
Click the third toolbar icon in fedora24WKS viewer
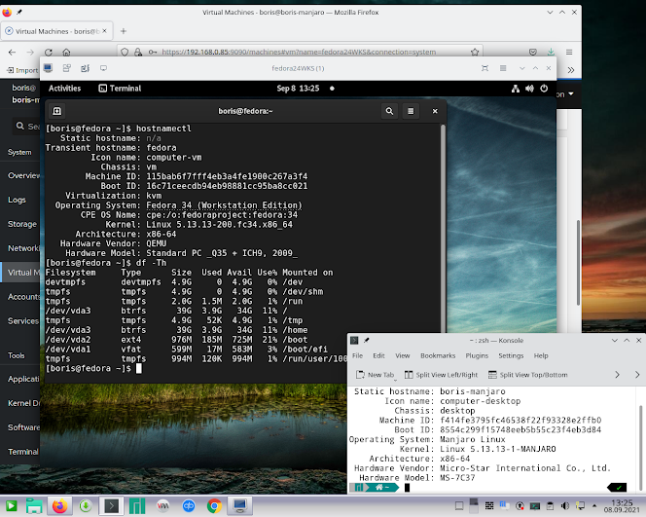86,68
